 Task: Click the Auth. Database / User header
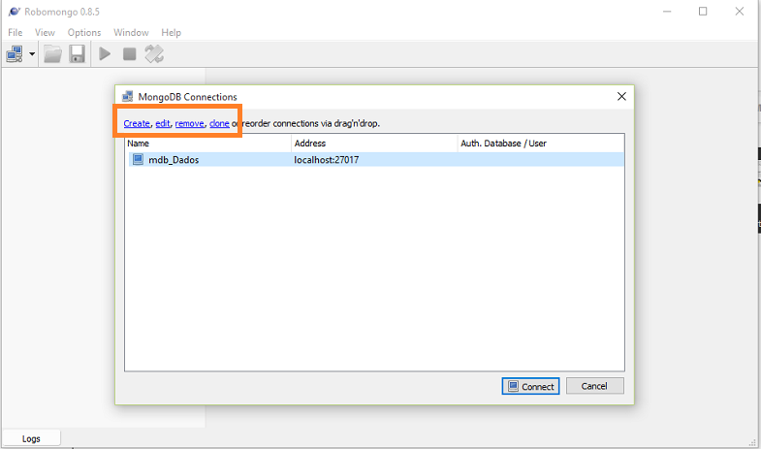(x=541, y=144)
